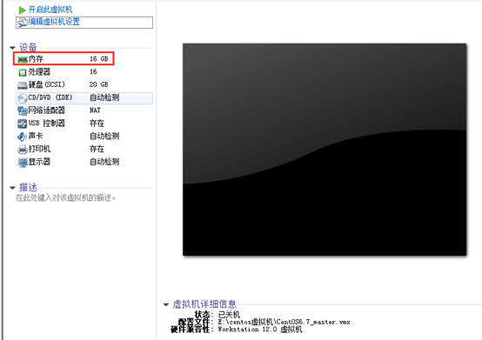Select the USB controller icon

23,123
